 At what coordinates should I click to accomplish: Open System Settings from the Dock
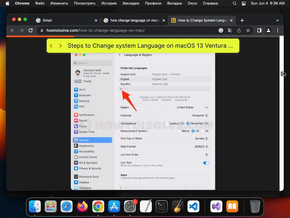point(130,206)
